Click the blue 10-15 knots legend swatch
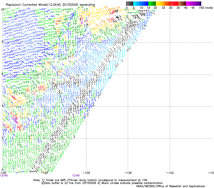 [145, 3]
